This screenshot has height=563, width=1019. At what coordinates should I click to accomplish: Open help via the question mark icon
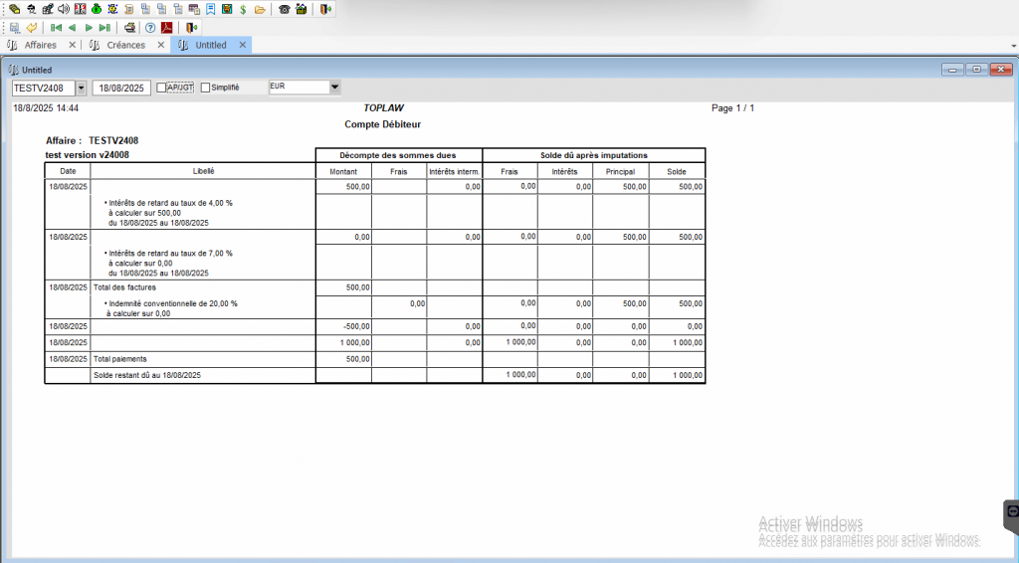pos(150,28)
